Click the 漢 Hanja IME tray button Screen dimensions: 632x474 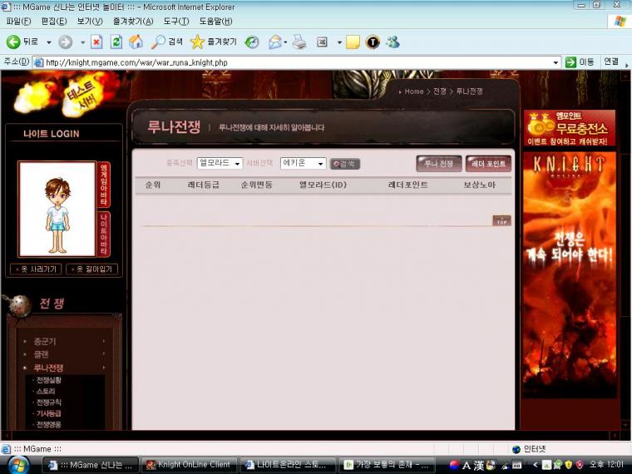478,466
